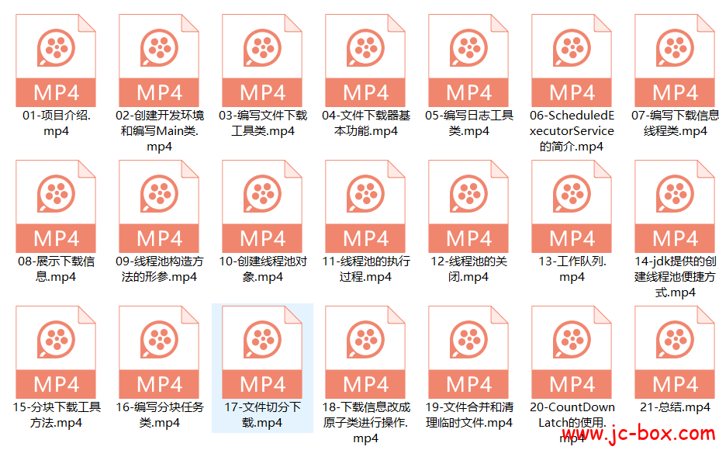The height and width of the screenshot is (450, 719).
Task: Click the highlighted 17-文件切分下载.mp4 thumbnail
Action: (x=262, y=352)
